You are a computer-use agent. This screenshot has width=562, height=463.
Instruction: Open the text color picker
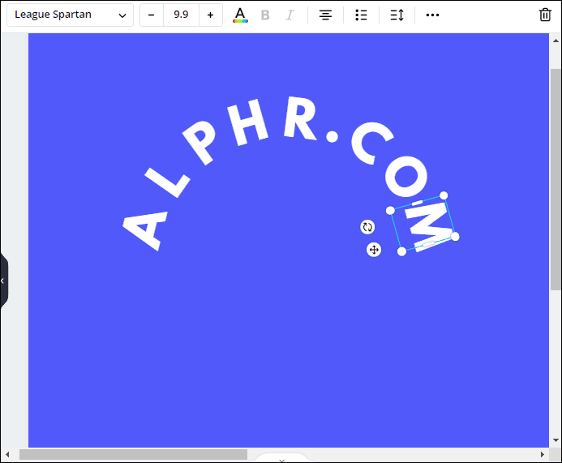(240, 15)
